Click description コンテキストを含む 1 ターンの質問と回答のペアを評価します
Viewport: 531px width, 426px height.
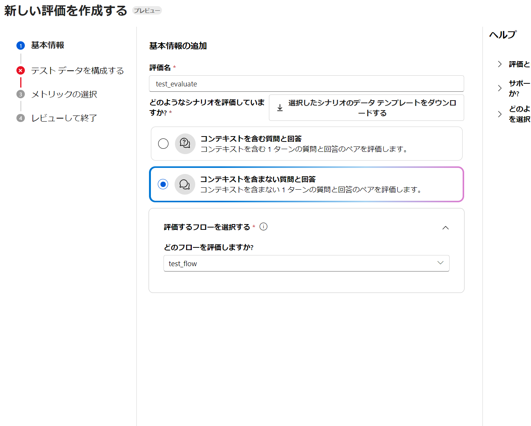point(304,149)
